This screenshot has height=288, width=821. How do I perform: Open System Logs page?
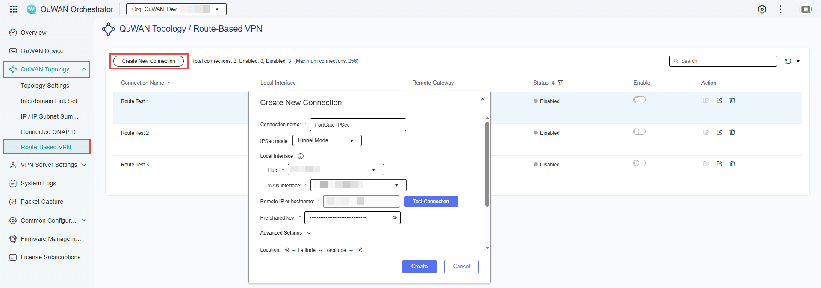38,183
